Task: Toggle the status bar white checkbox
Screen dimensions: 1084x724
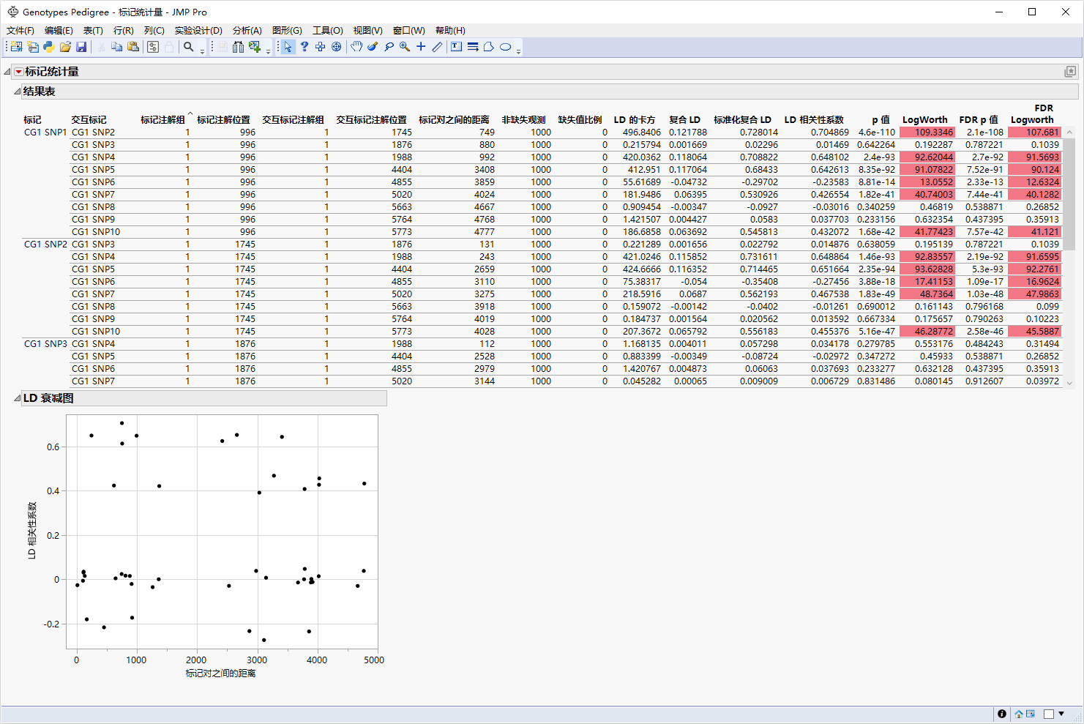Action: (x=1048, y=714)
